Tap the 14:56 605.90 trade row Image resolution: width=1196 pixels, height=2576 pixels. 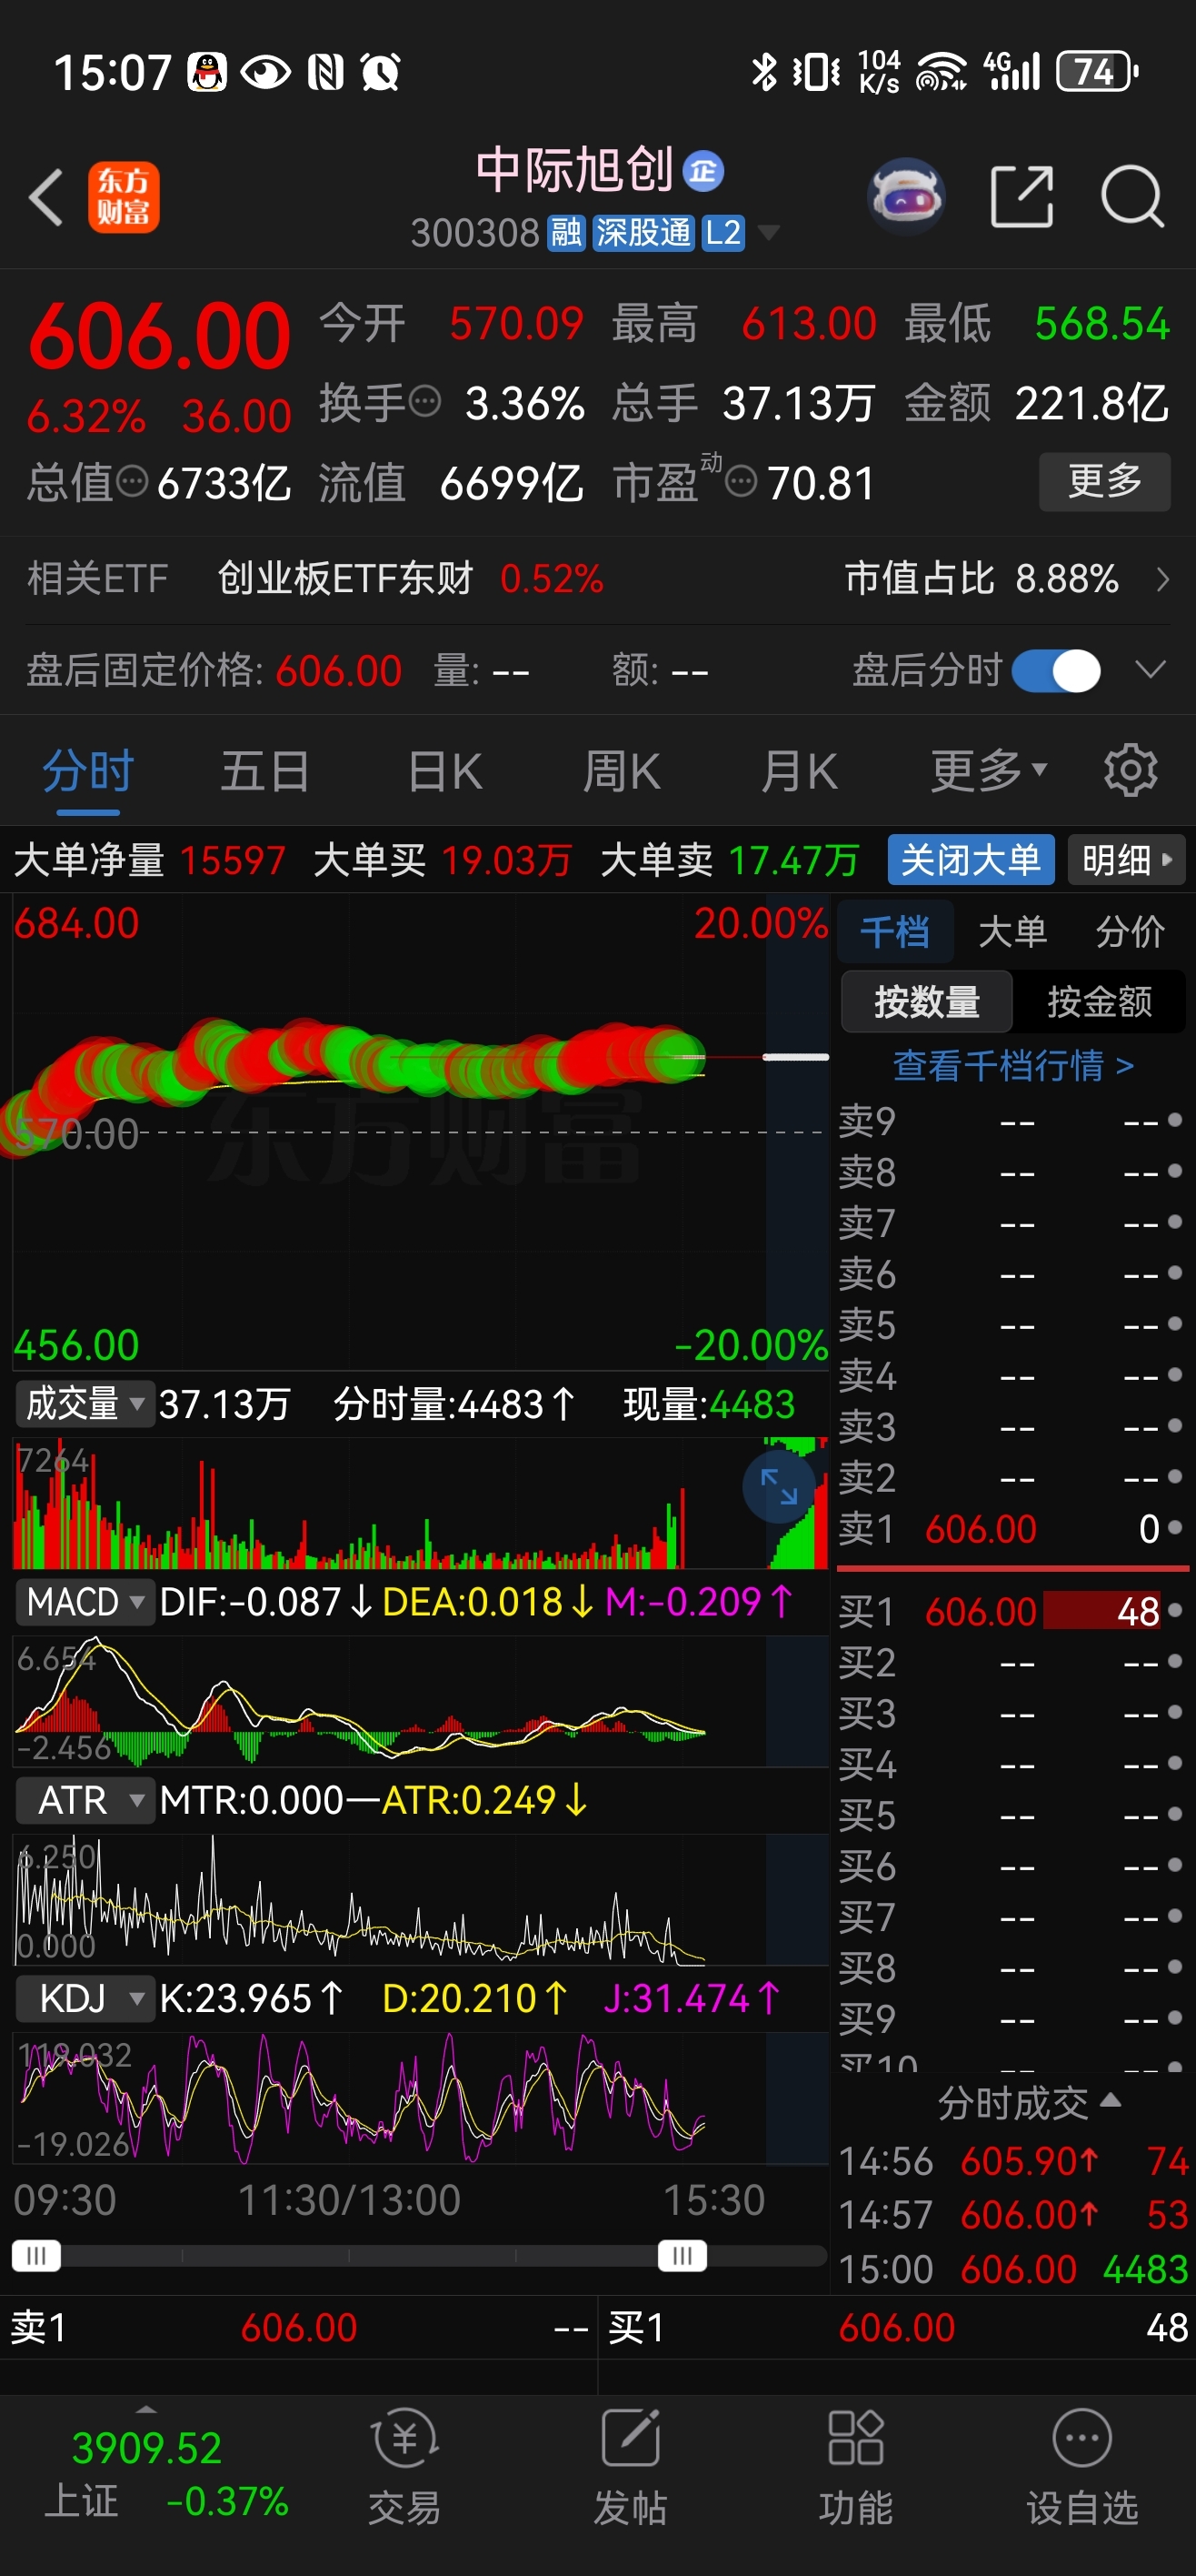tap(1013, 2162)
